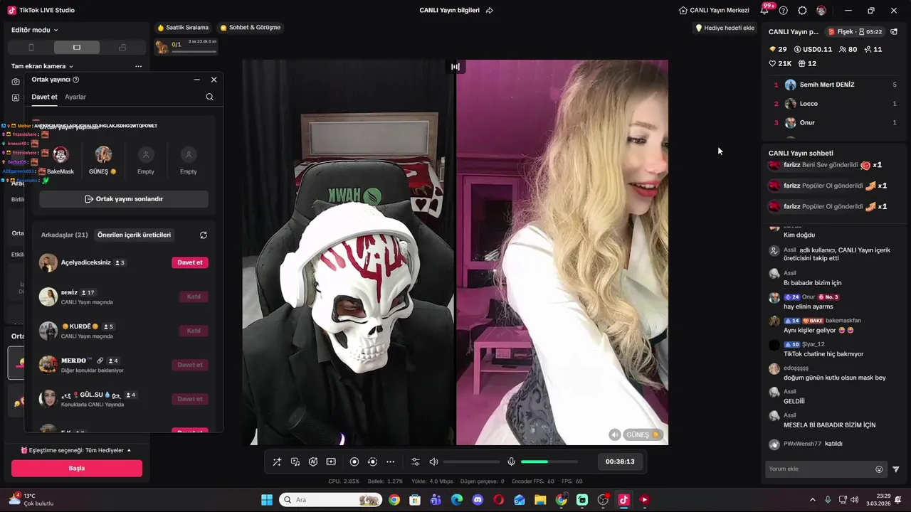Screen dimensions: 911x512
Task: Search co-hosts with the magnifier icon
Action: [209, 97]
